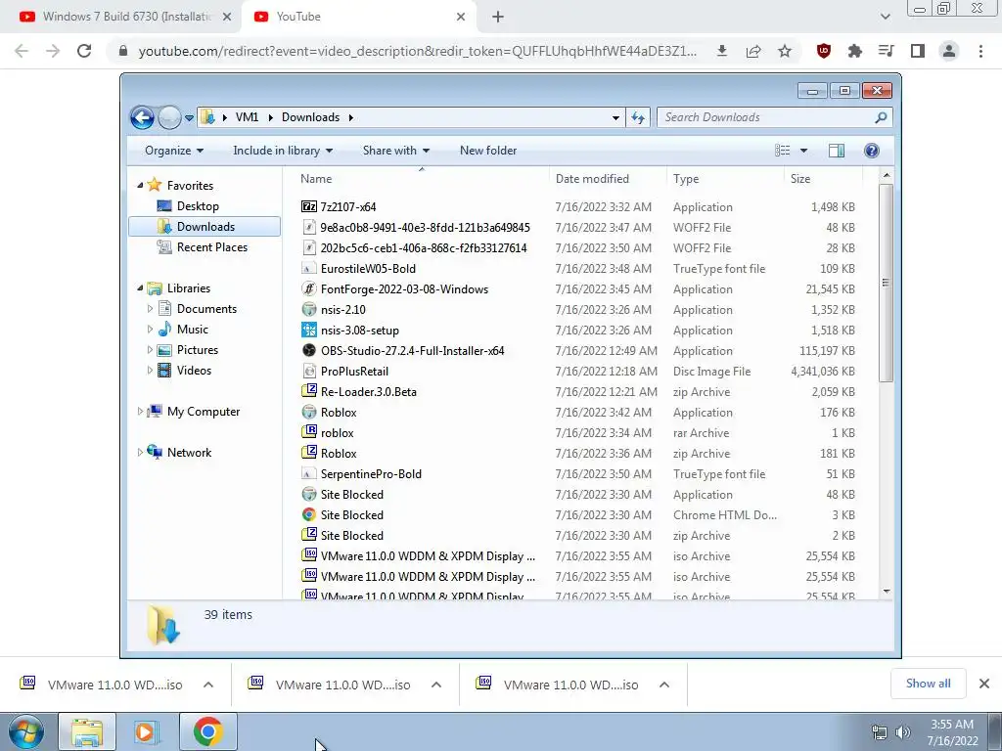
Task: Select Recent Places in Favorites
Action: 212,247
